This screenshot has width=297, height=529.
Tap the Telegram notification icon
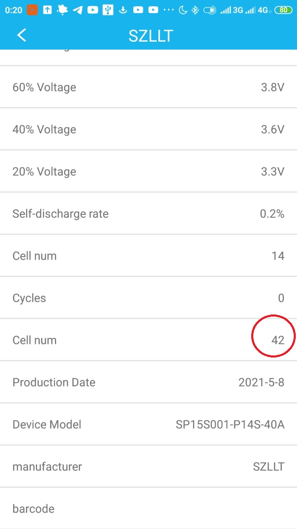tap(78, 10)
